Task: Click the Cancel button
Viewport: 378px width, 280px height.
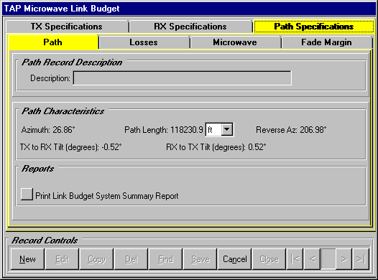Action: tap(234, 259)
